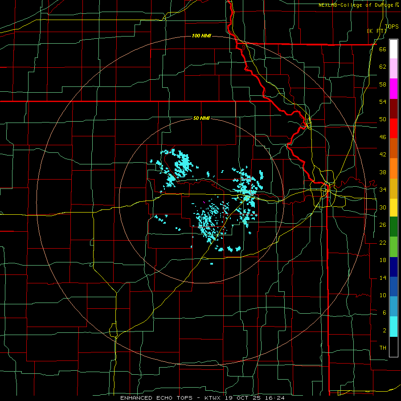Click the '2' legend value
This screenshot has height=401, width=401.
[384, 331]
